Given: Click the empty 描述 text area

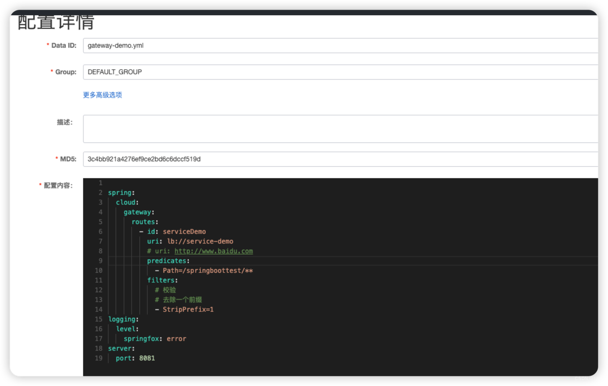Looking at the screenshot, I should point(341,128).
